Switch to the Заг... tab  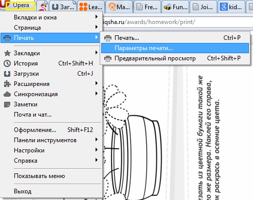63,7
